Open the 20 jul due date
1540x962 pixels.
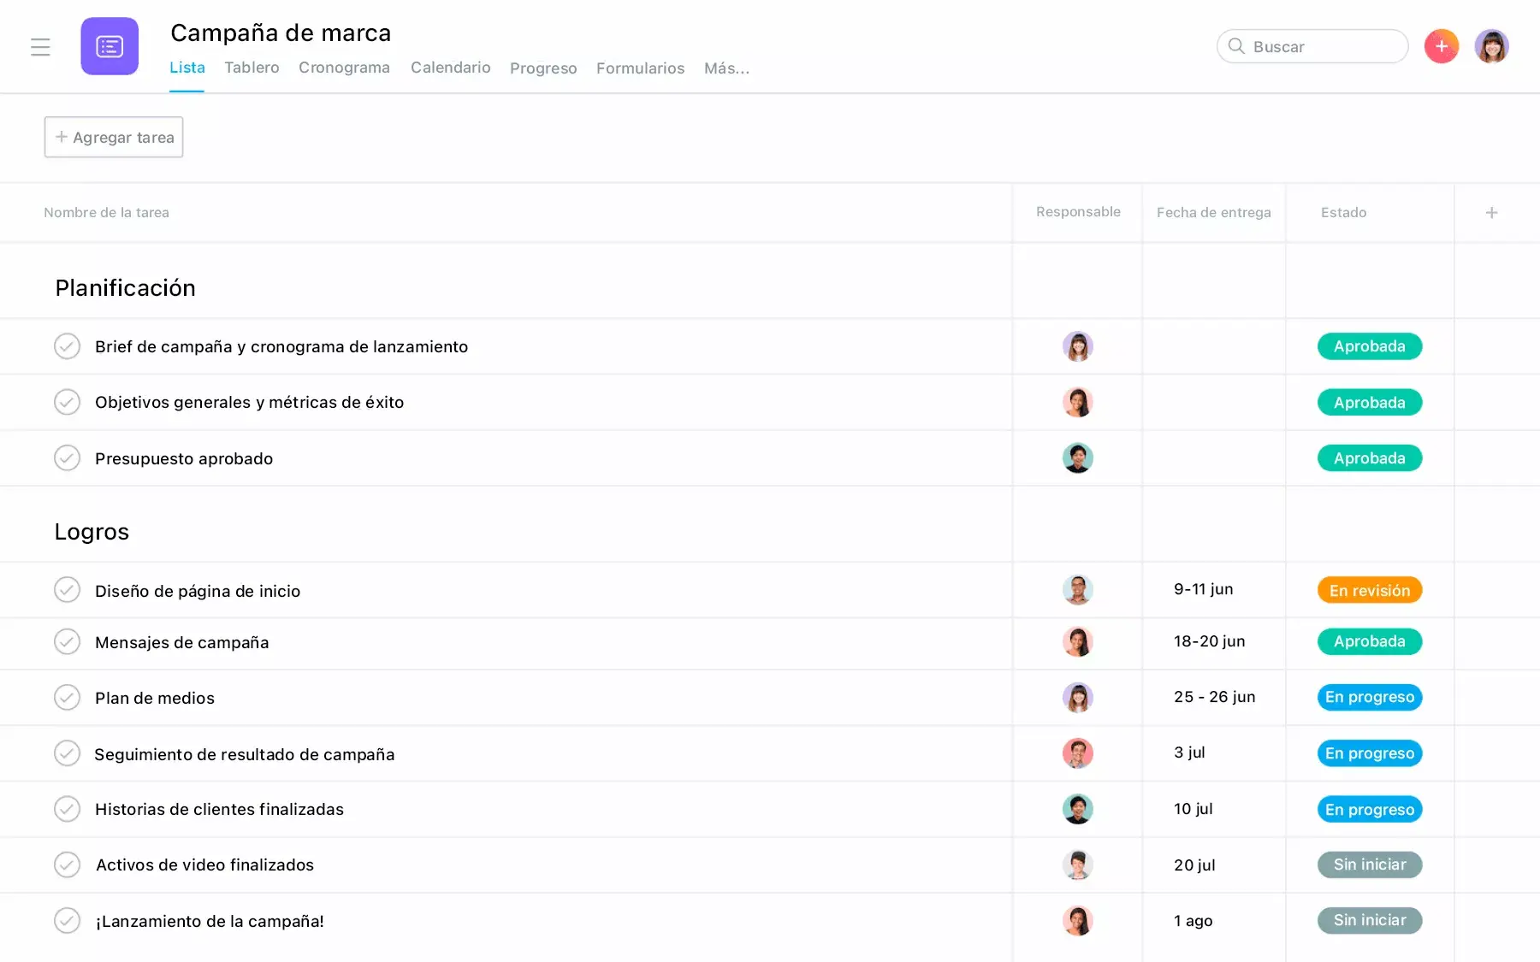point(1194,865)
